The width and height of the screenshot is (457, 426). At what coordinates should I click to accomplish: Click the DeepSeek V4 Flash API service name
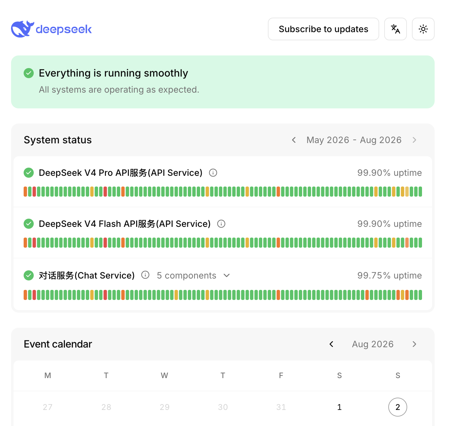(125, 224)
